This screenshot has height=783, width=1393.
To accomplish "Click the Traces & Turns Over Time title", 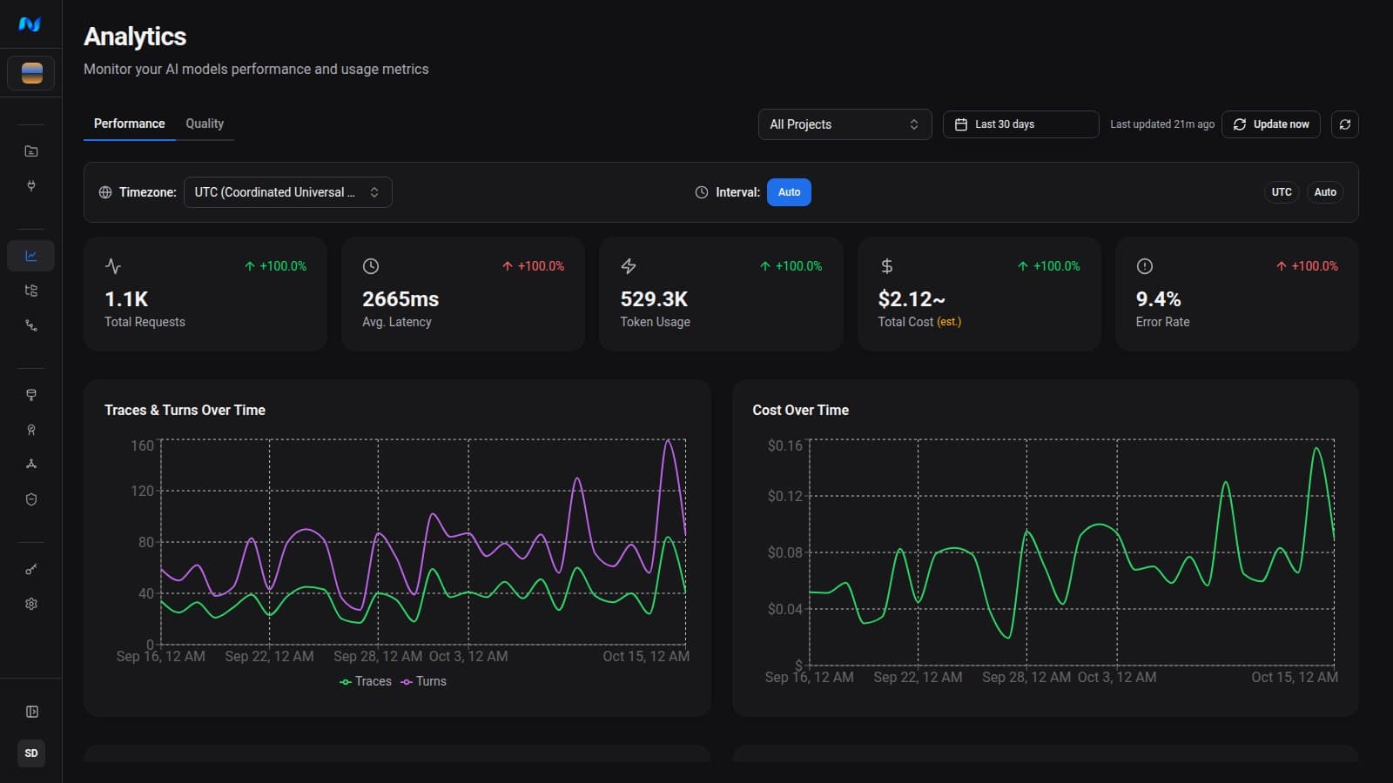I will pos(185,410).
